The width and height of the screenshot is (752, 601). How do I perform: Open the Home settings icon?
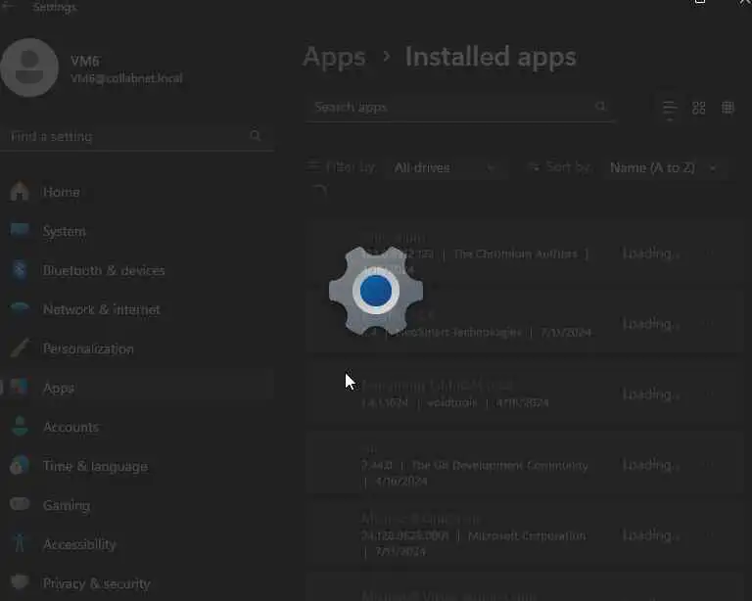pyautogui.click(x=20, y=191)
